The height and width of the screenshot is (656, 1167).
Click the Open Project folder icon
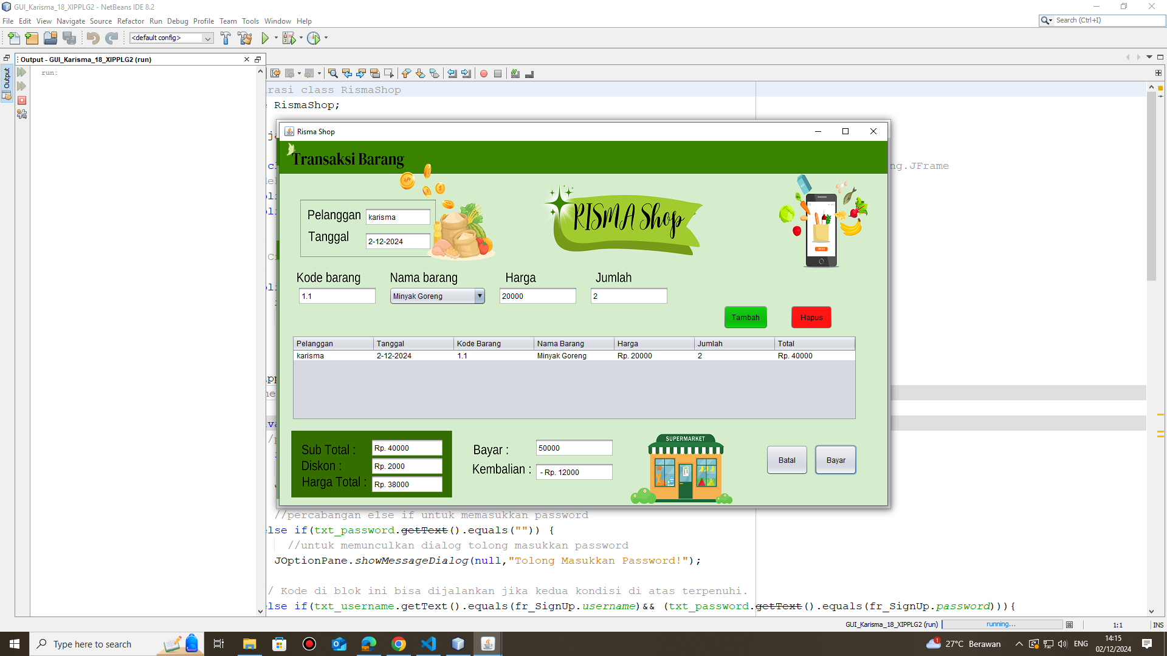pyautogui.click(x=50, y=38)
